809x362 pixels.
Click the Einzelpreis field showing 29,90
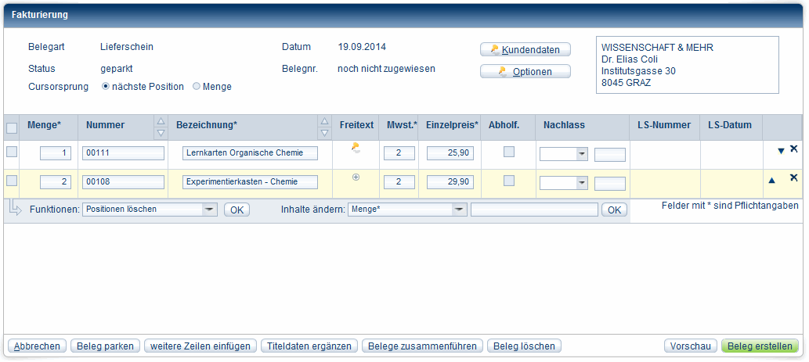coord(450,182)
